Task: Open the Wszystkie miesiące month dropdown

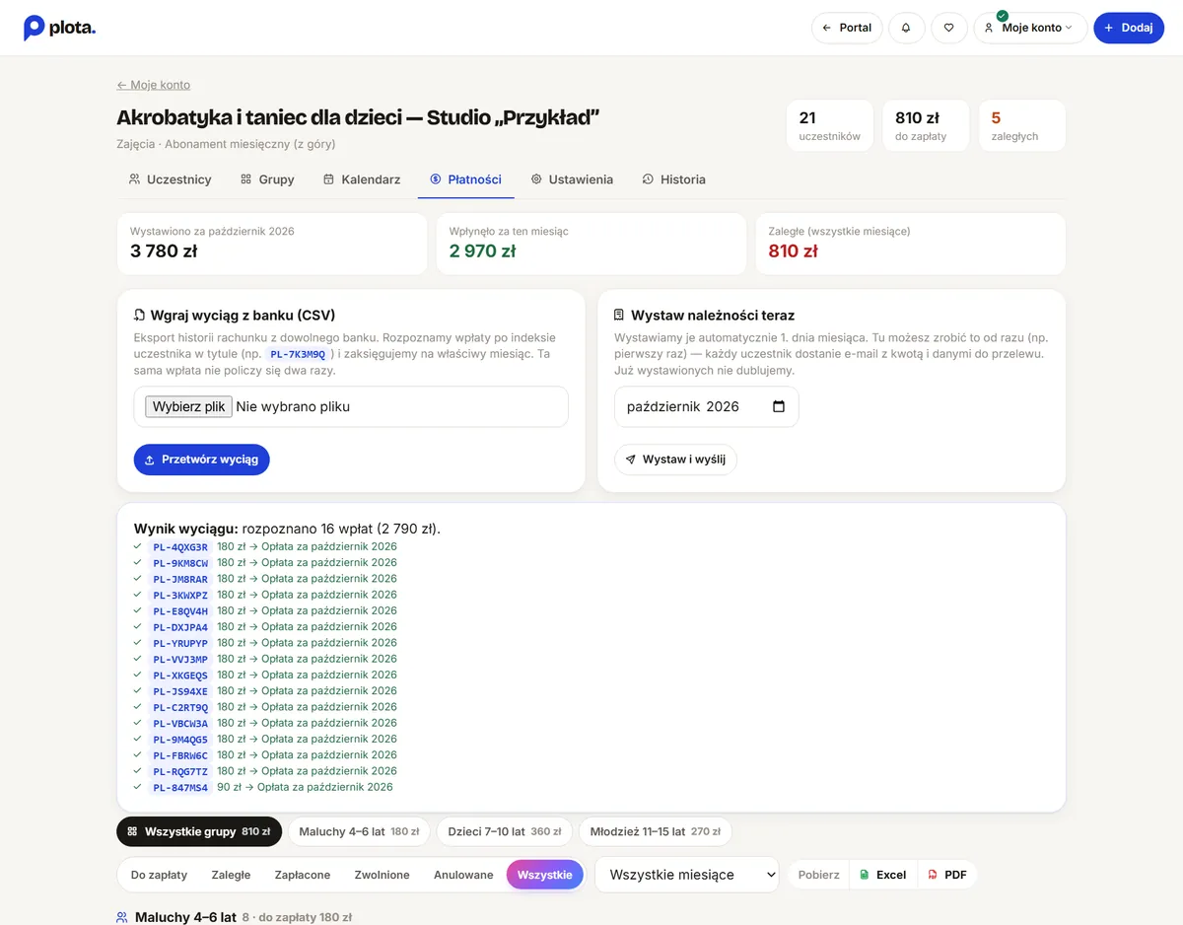Action: 687,875
